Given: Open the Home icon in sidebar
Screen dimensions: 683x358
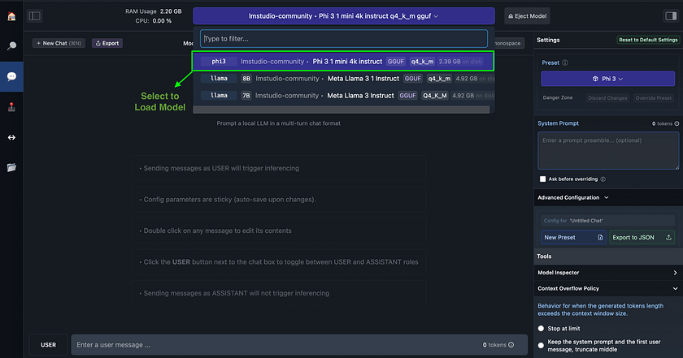Looking at the screenshot, I should [11, 16].
